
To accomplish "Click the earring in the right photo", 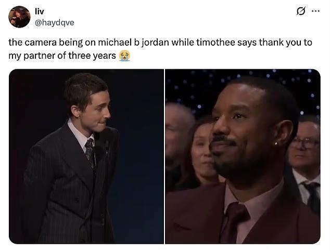I will [276, 143].
